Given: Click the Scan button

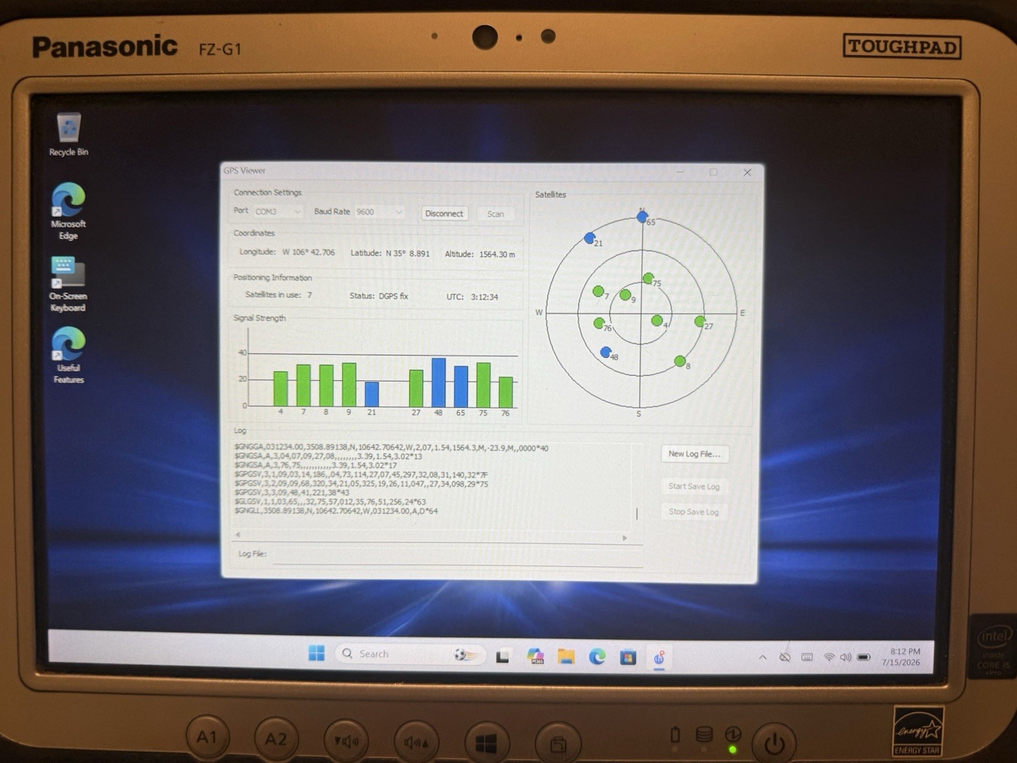Looking at the screenshot, I should pyautogui.click(x=496, y=214).
